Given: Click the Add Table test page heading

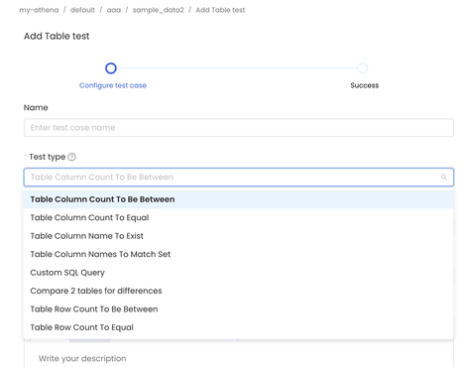Looking at the screenshot, I should (57, 36).
